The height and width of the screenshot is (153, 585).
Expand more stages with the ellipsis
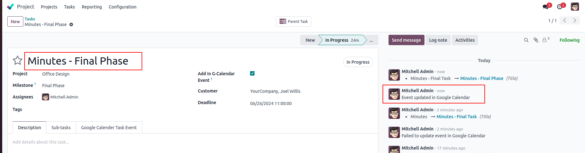pyautogui.click(x=371, y=40)
